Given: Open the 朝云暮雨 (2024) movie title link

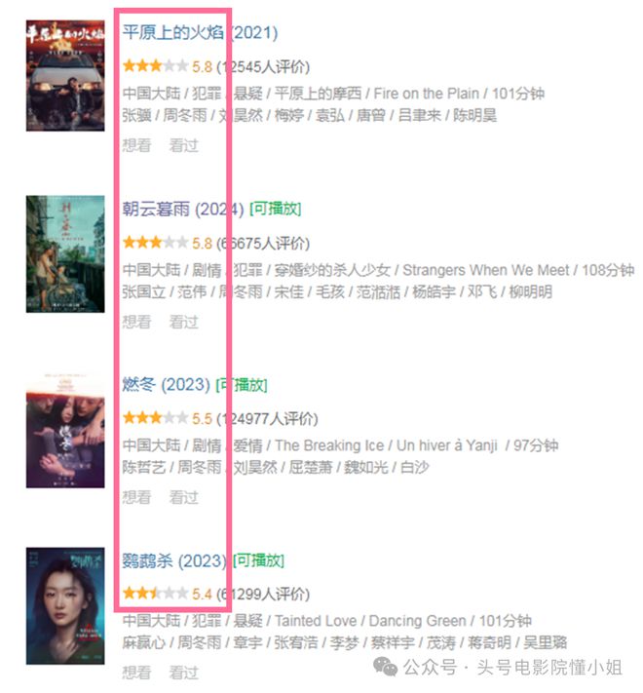Looking at the screenshot, I should [183, 209].
